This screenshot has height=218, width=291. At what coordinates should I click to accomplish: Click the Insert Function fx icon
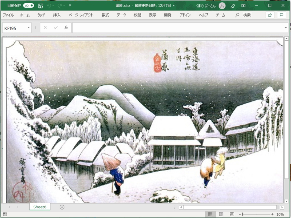66,28
